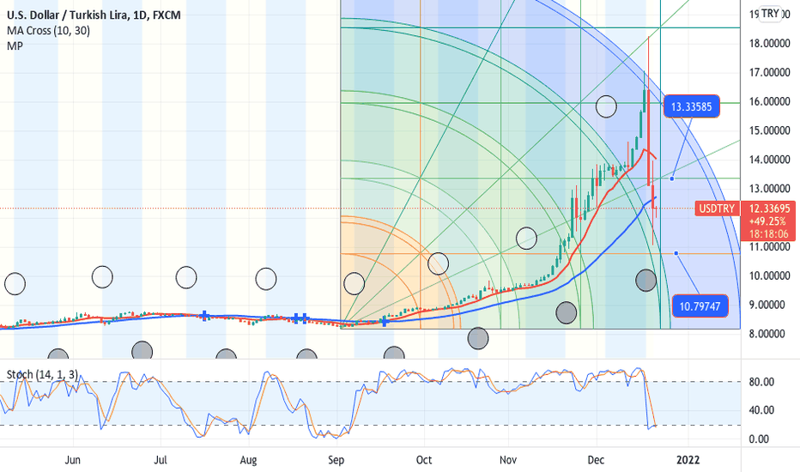800x472 pixels.
Task: Click the 80.00 stochastic axis label
Action: click(761, 382)
